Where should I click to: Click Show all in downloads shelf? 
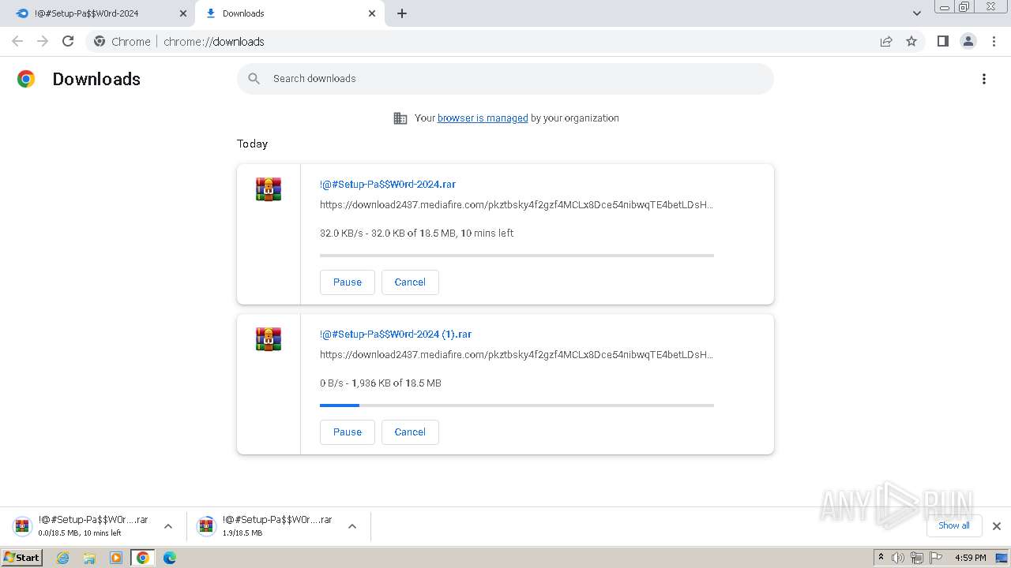[x=954, y=525]
